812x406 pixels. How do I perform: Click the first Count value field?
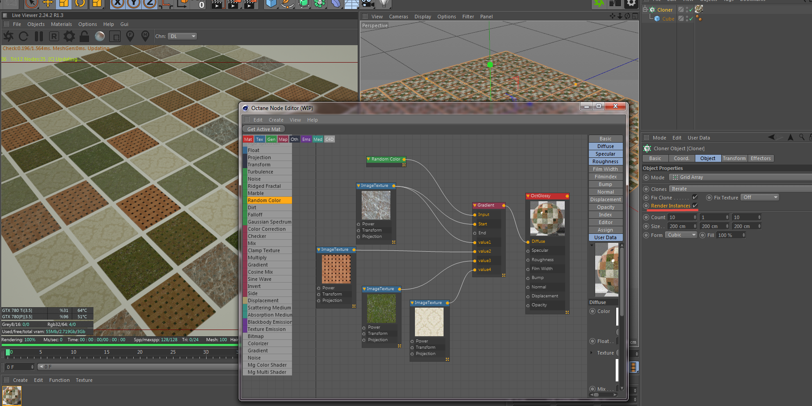[683, 217]
